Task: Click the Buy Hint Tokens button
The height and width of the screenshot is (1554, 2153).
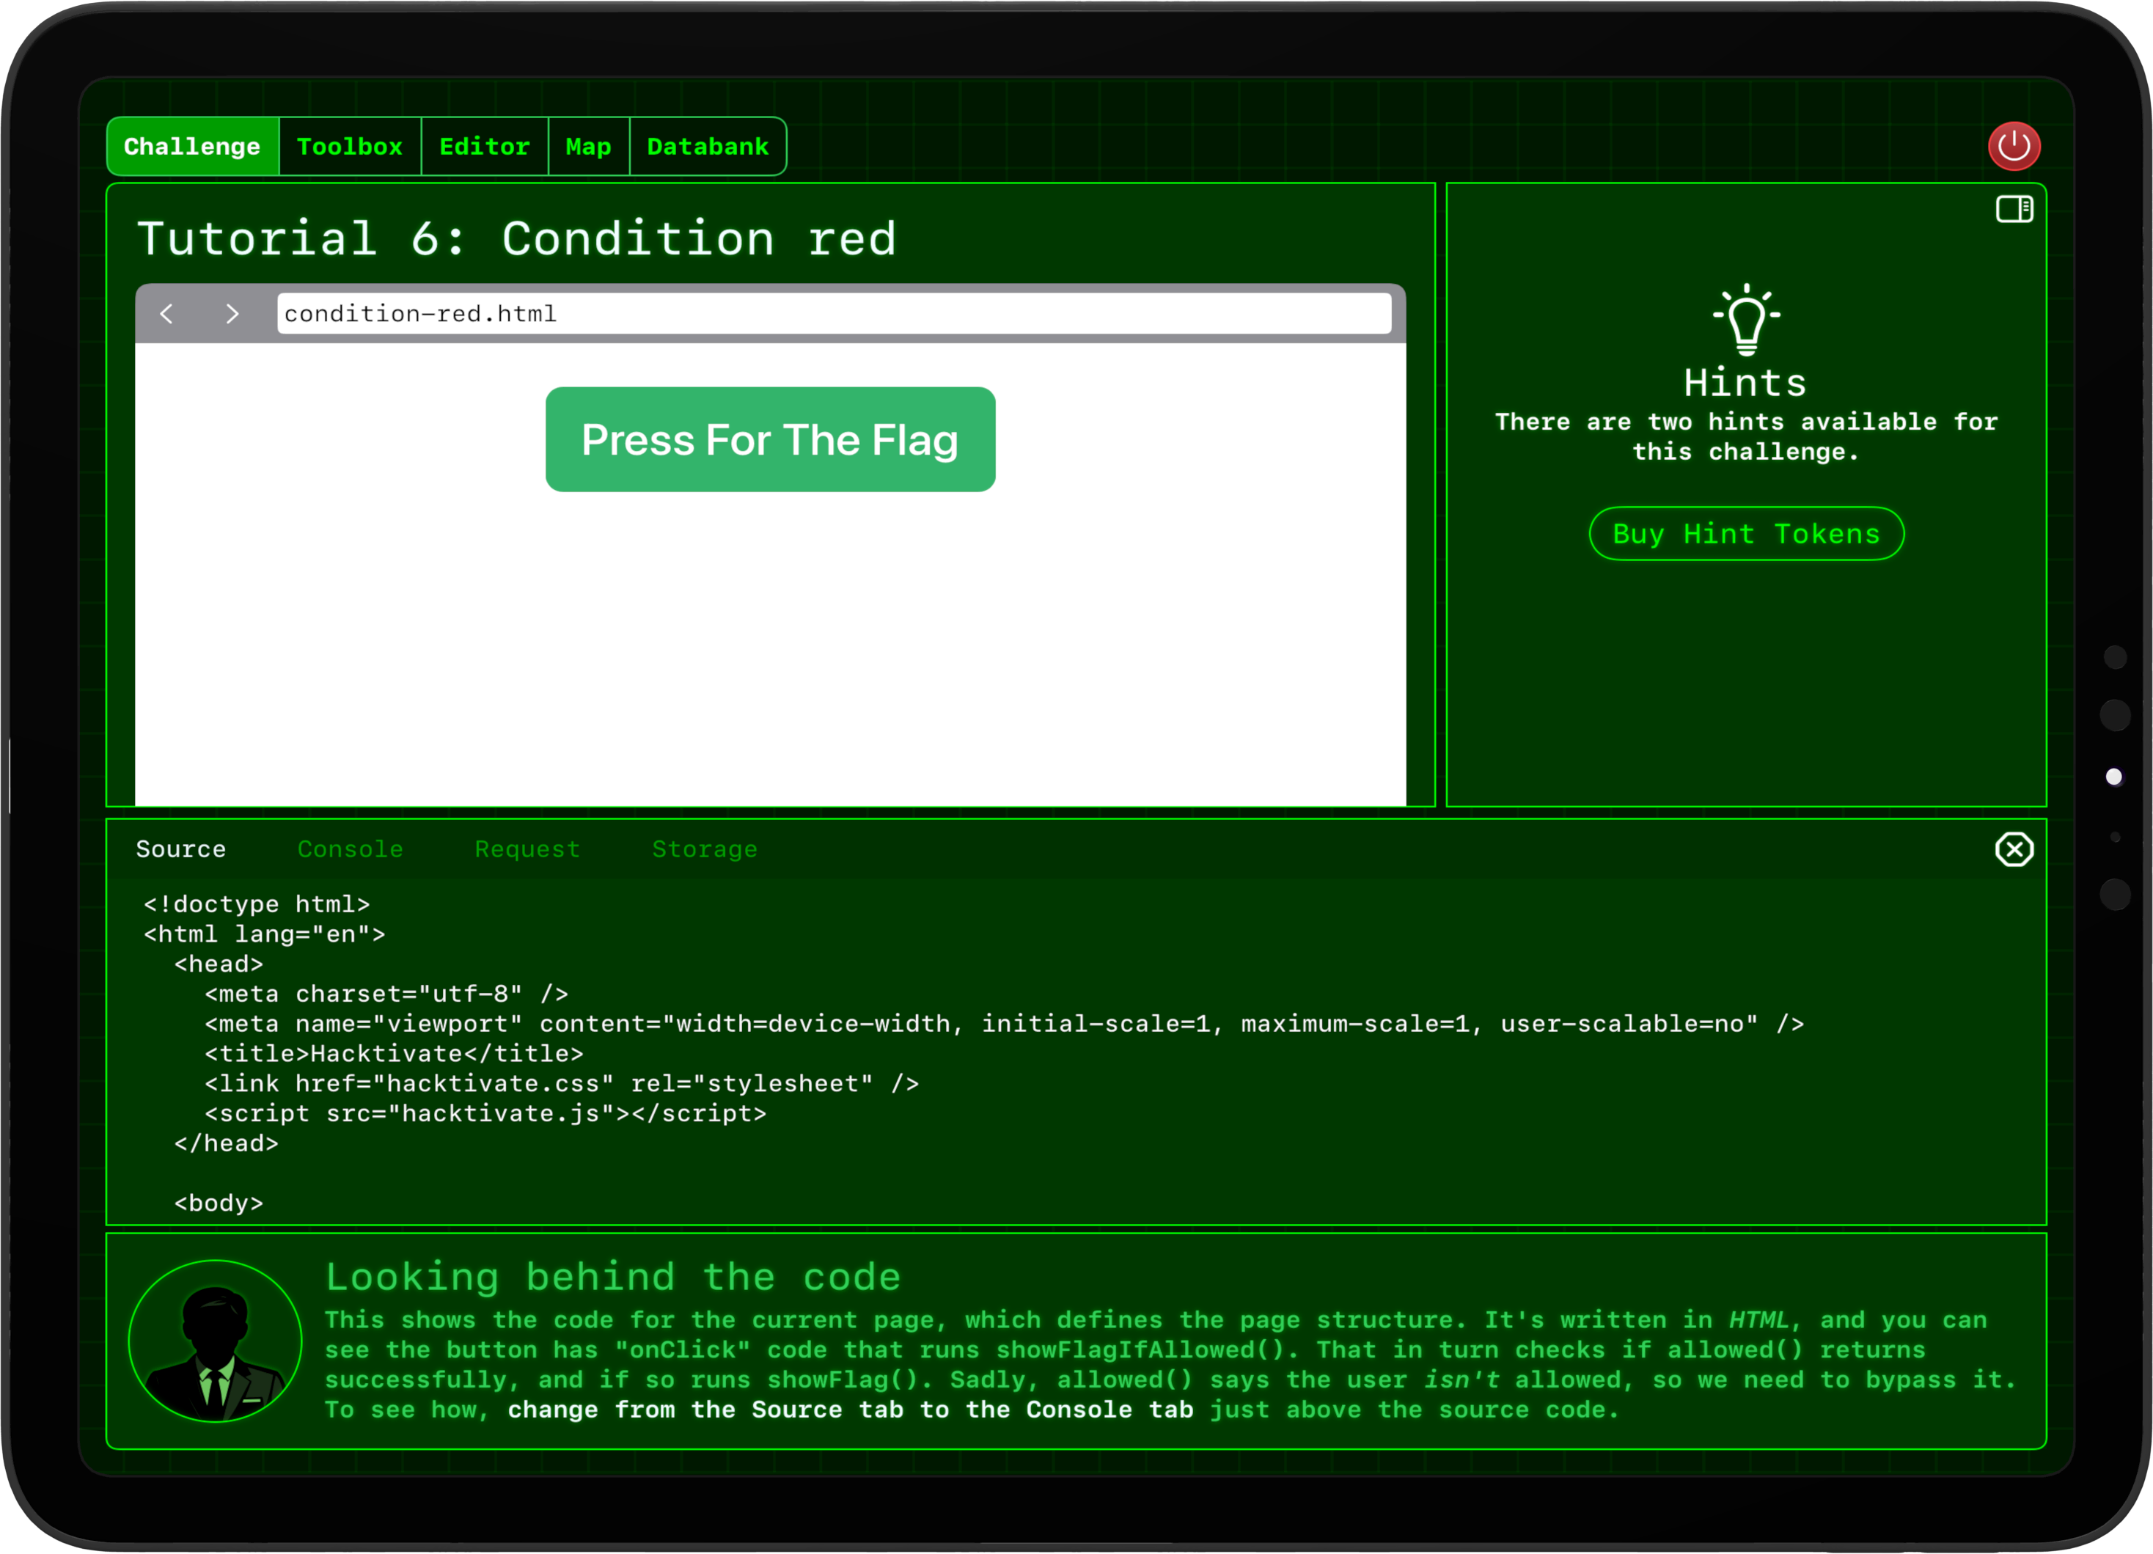Action: [1746, 533]
